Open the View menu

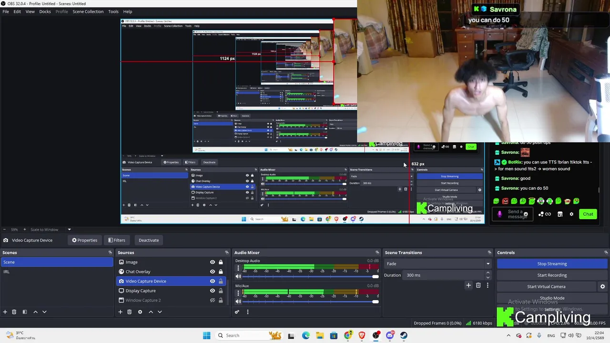tap(30, 11)
